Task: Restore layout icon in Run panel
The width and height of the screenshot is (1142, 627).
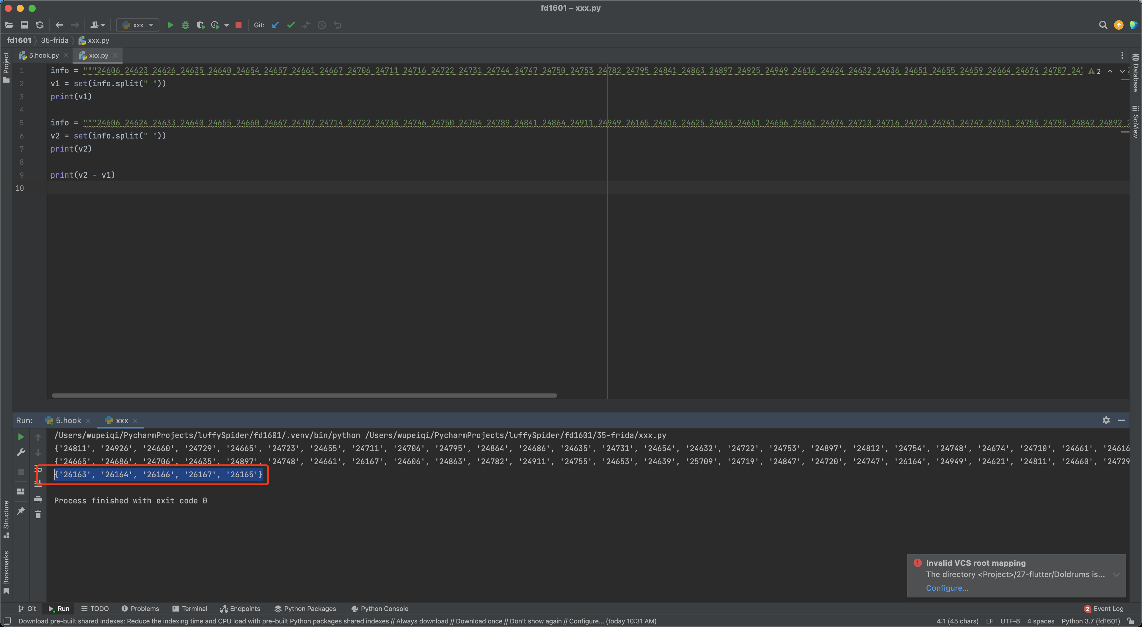Action: [21, 491]
